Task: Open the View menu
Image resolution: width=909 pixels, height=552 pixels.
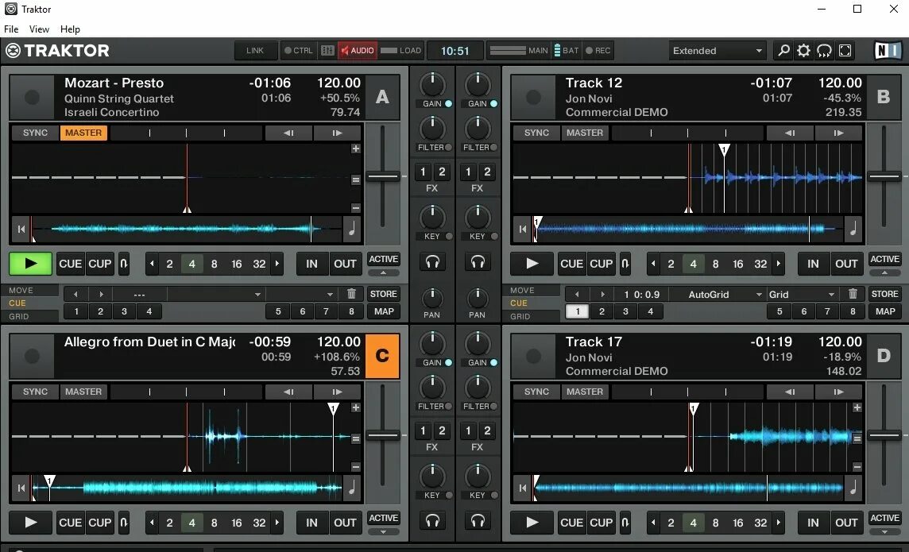Action: (x=39, y=29)
